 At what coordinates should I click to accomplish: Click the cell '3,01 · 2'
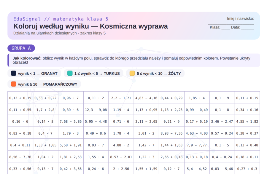[x=146, y=133]
